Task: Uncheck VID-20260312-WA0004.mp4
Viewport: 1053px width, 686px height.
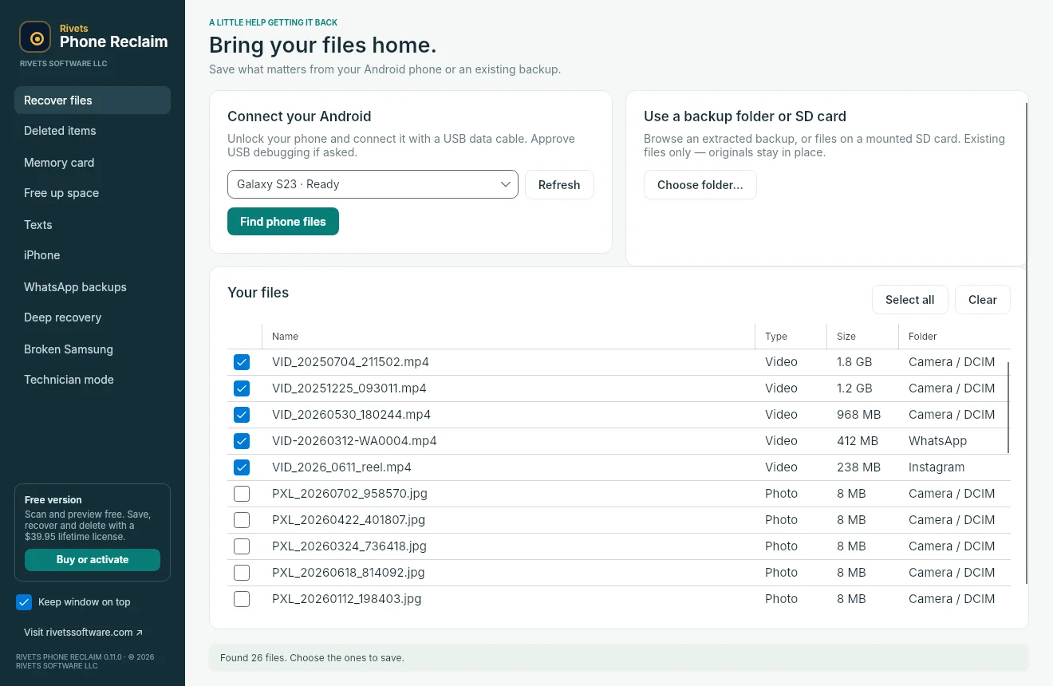Action: click(x=242, y=441)
